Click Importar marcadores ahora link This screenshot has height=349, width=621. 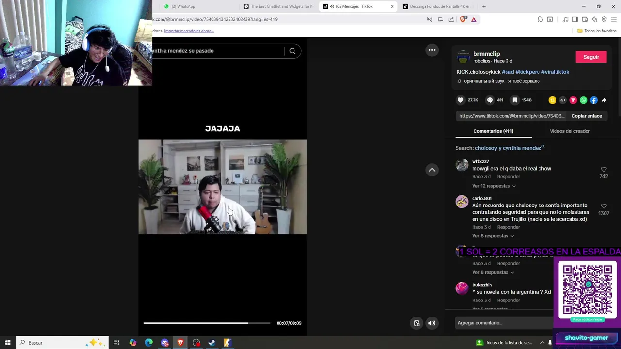pyautogui.click(x=189, y=31)
